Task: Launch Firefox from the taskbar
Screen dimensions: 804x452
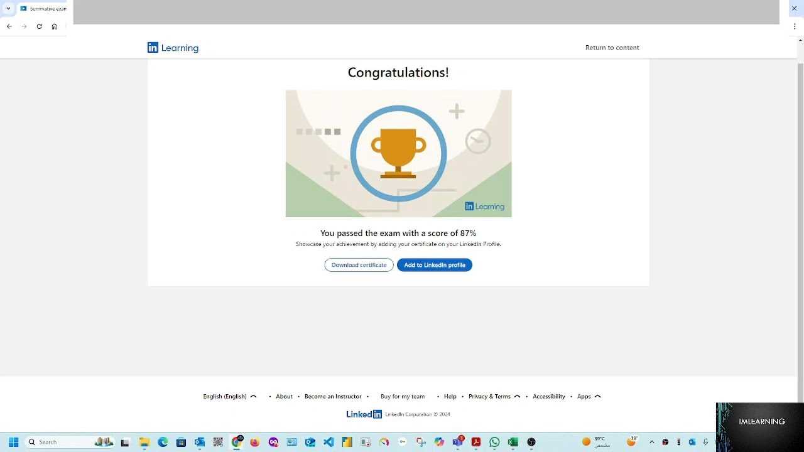Action: tap(255, 442)
